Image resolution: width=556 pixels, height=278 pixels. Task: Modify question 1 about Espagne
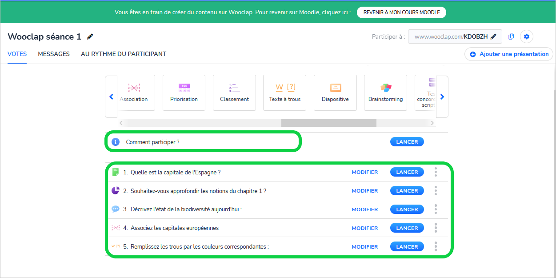(x=365, y=172)
